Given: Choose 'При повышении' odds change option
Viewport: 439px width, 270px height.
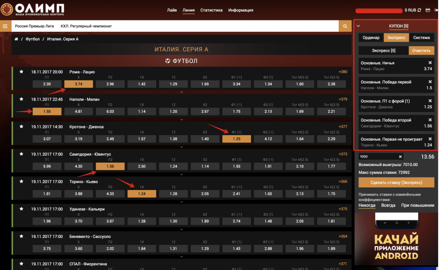Looking at the screenshot, I should tap(418, 205).
